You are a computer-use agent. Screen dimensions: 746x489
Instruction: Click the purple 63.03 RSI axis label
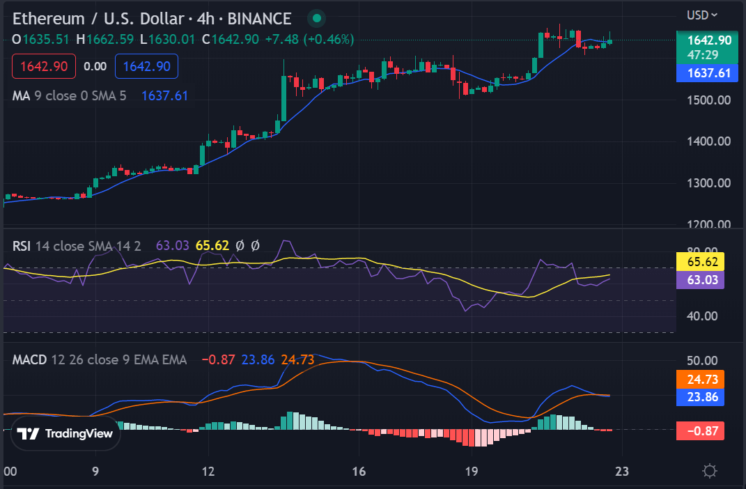701,280
